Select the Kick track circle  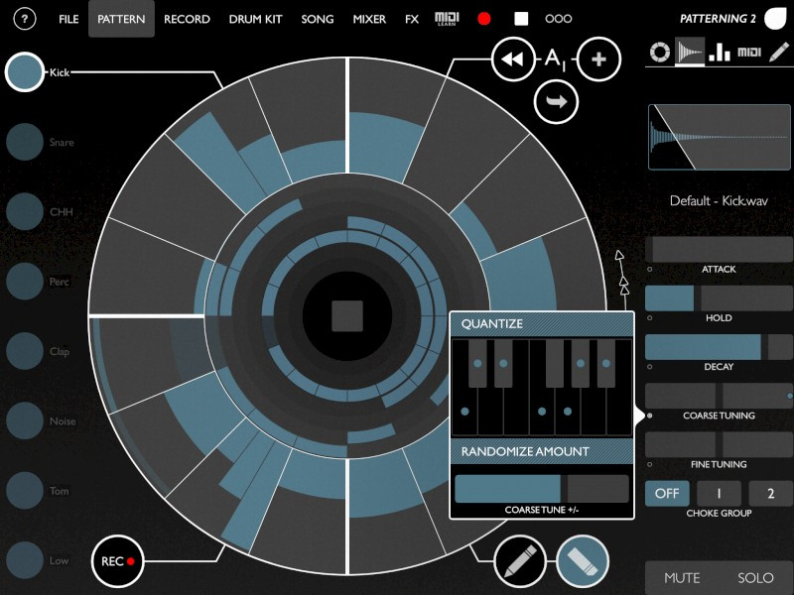tap(24, 71)
